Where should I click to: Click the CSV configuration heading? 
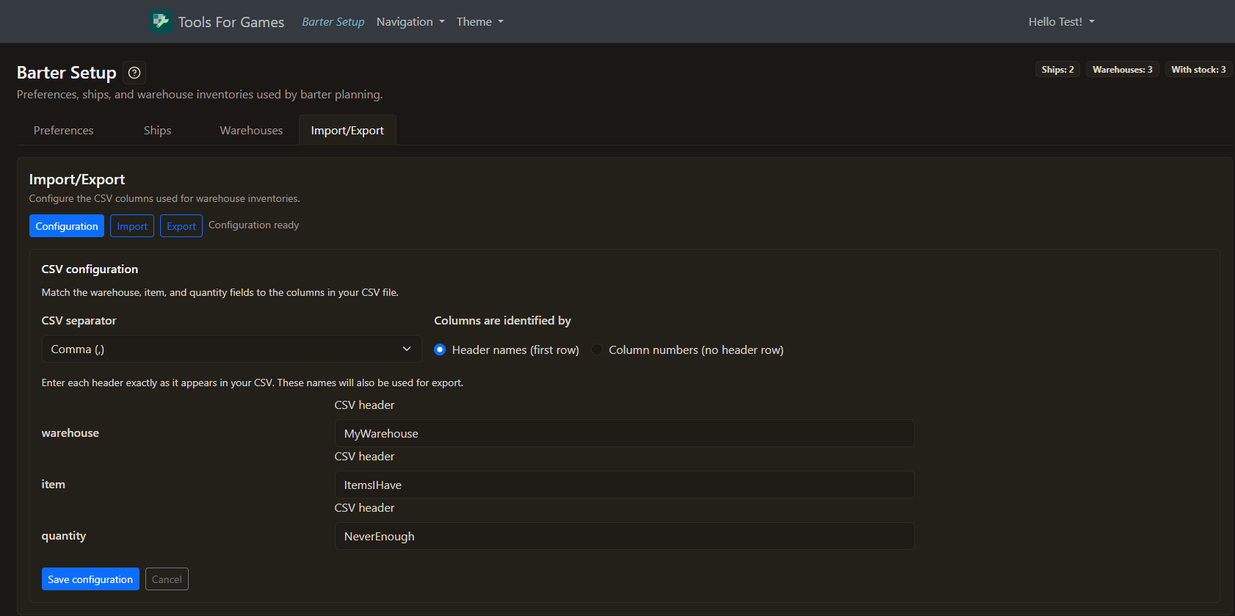tap(90, 269)
